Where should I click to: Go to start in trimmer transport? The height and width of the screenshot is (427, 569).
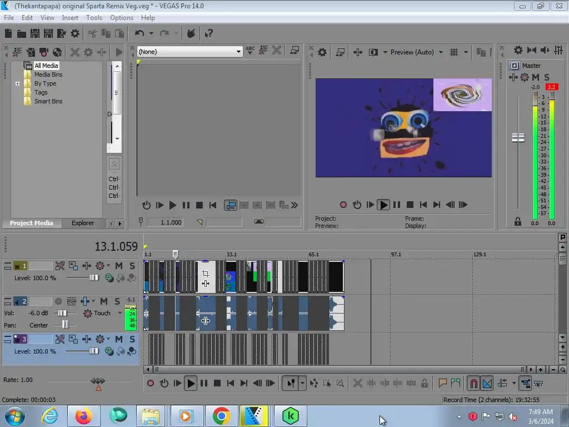pyautogui.click(x=213, y=205)
